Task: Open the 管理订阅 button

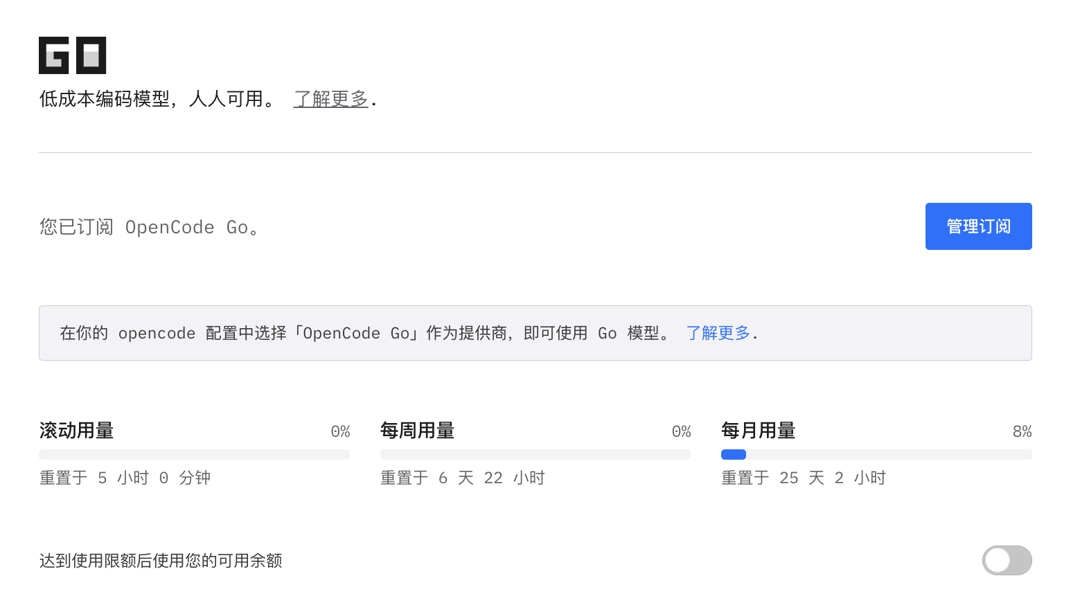Action: click(x=978, y=226)
